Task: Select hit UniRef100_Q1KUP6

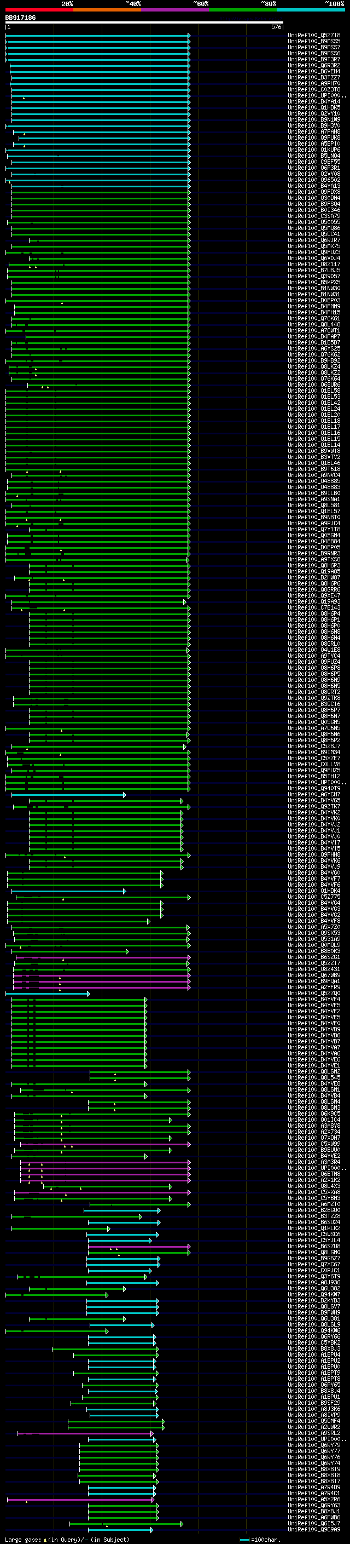Action: click(x=314, y=150)
